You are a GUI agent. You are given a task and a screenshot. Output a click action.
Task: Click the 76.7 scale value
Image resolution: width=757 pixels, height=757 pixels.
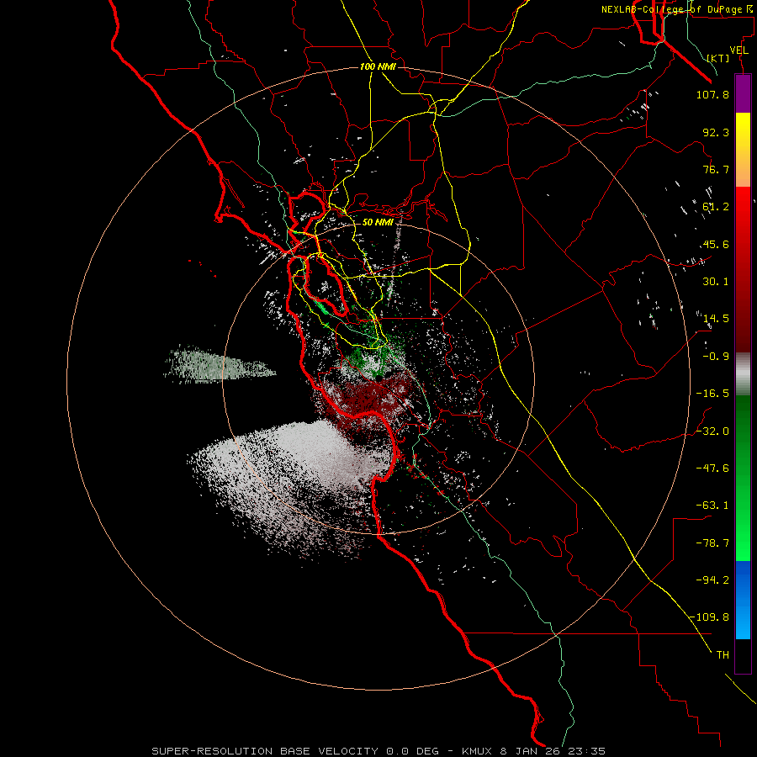(x=716, y=169)
